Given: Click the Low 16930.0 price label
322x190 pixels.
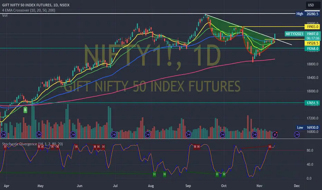Looking at the screenshot, I should (x=308, y=127).
